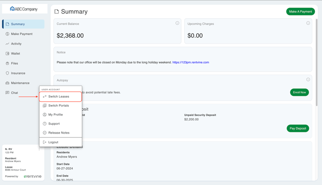
Task: Click the Summary page title icon
Action: pyautogui.click(x=57, y=12)
